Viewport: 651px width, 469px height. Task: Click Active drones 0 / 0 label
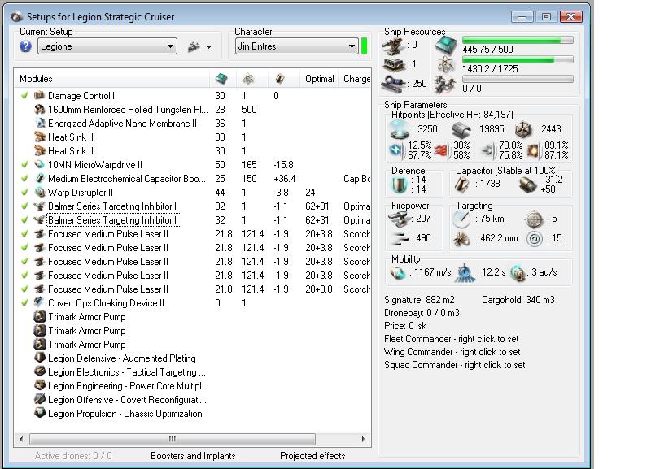[x=73, y=456]
